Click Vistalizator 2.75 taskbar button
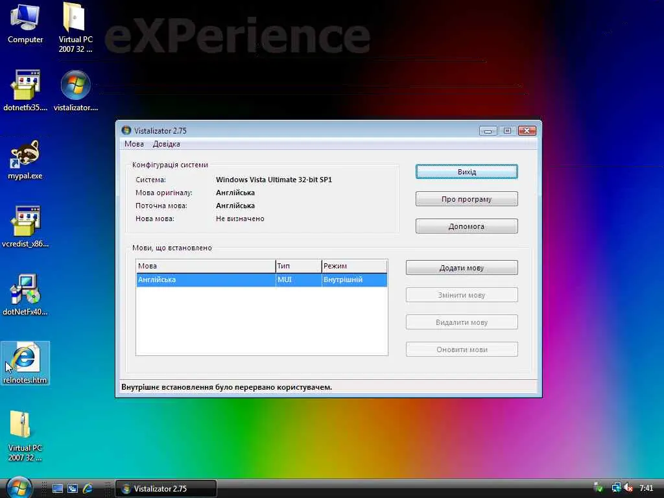 coord(166,489)
